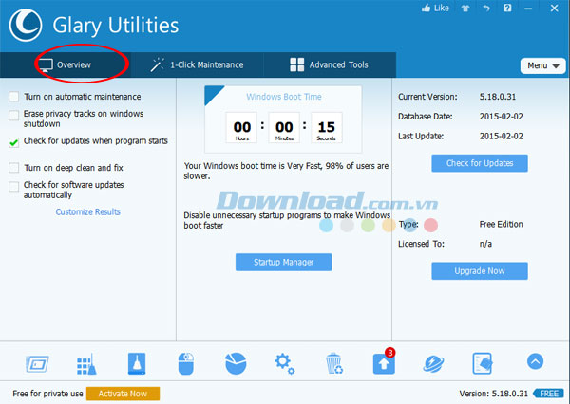Uncheck Check for updates when program starts
Viewport: 570px width, 404px height.
[x=13, y=143]
